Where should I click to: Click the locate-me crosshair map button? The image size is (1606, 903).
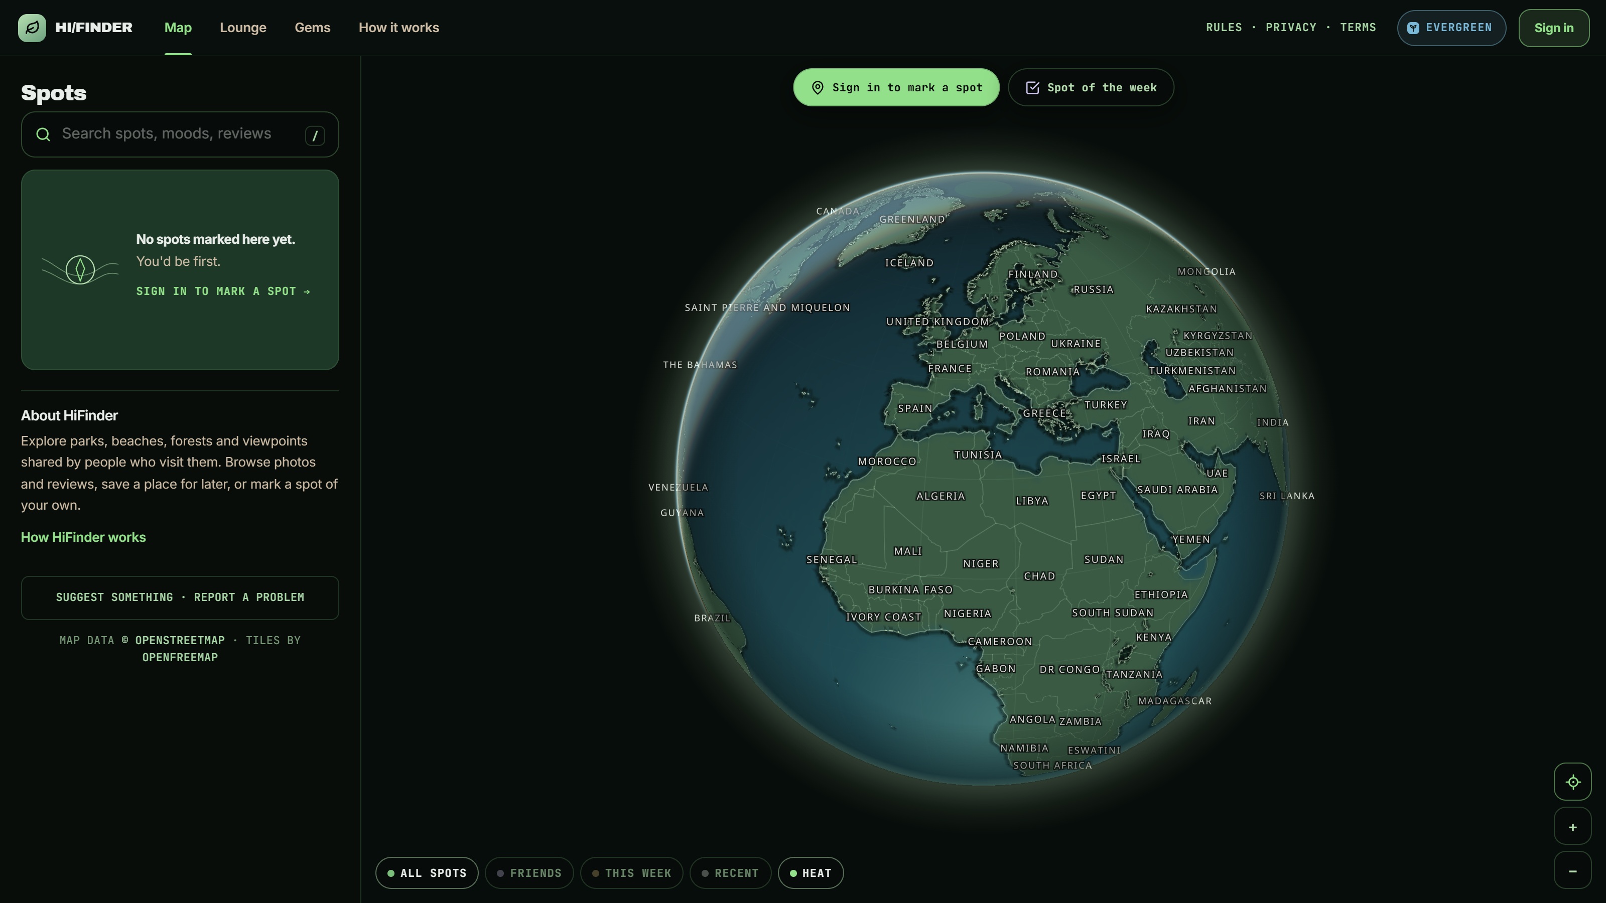[x=1572, y=782]
